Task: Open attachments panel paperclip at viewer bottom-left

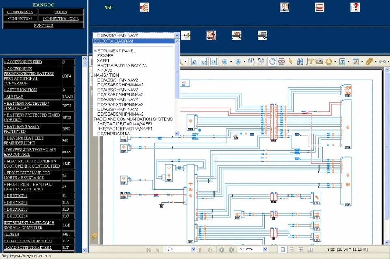Action: 94,236
